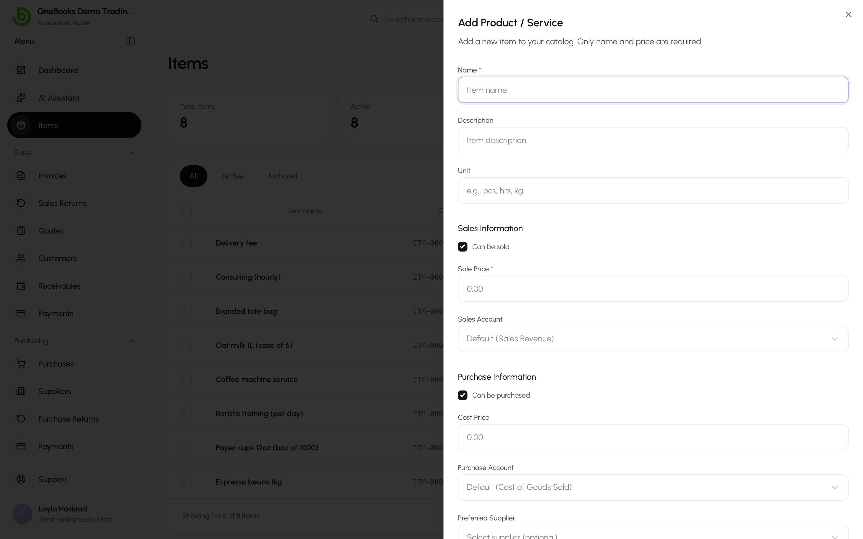
Task: Click the Sales Payments card icon
Action: 21,313
